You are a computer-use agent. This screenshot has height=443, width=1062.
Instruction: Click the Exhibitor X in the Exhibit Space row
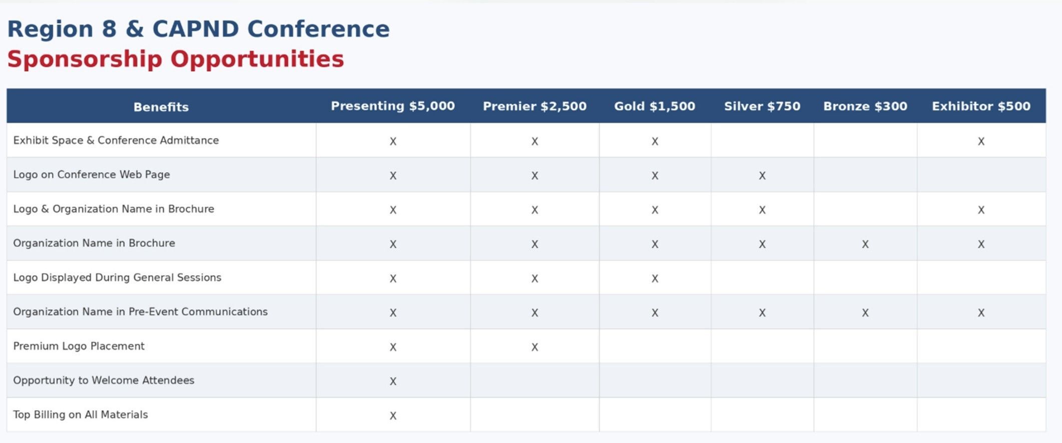pyautogui.click(x=981, y=141)
